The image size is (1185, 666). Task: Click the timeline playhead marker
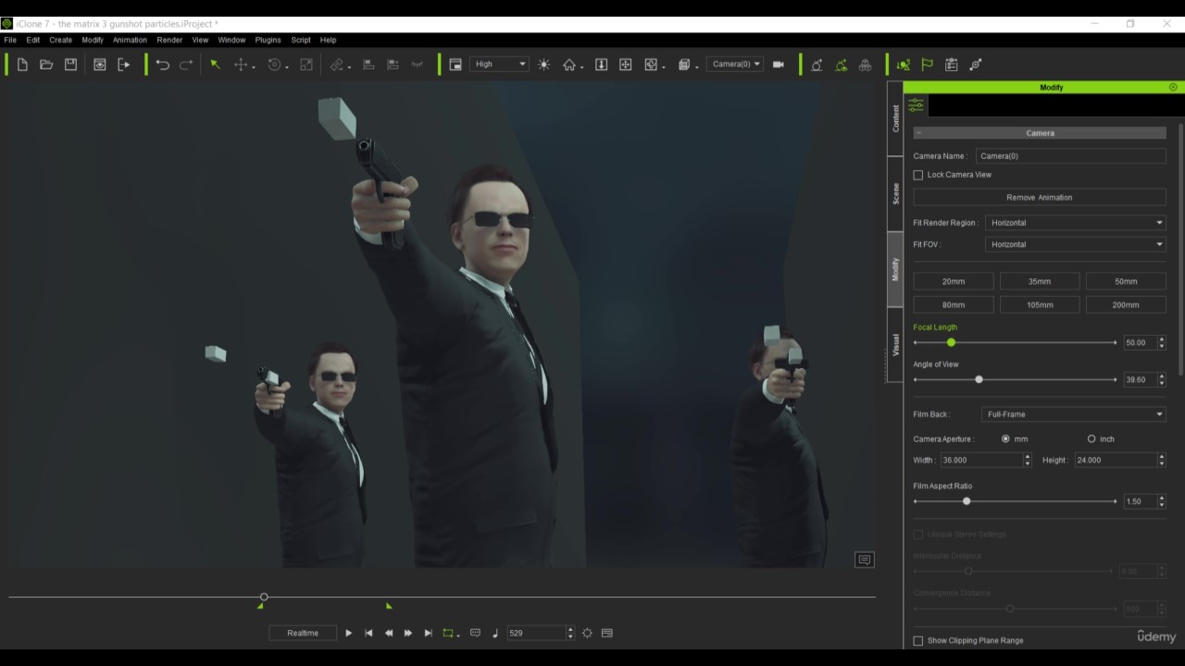(264, 597)
